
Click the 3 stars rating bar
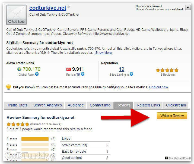click(x=35, y=150)
